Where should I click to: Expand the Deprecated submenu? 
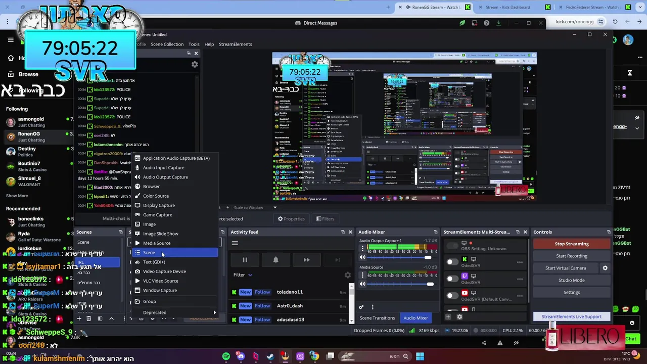pos(175,312)
